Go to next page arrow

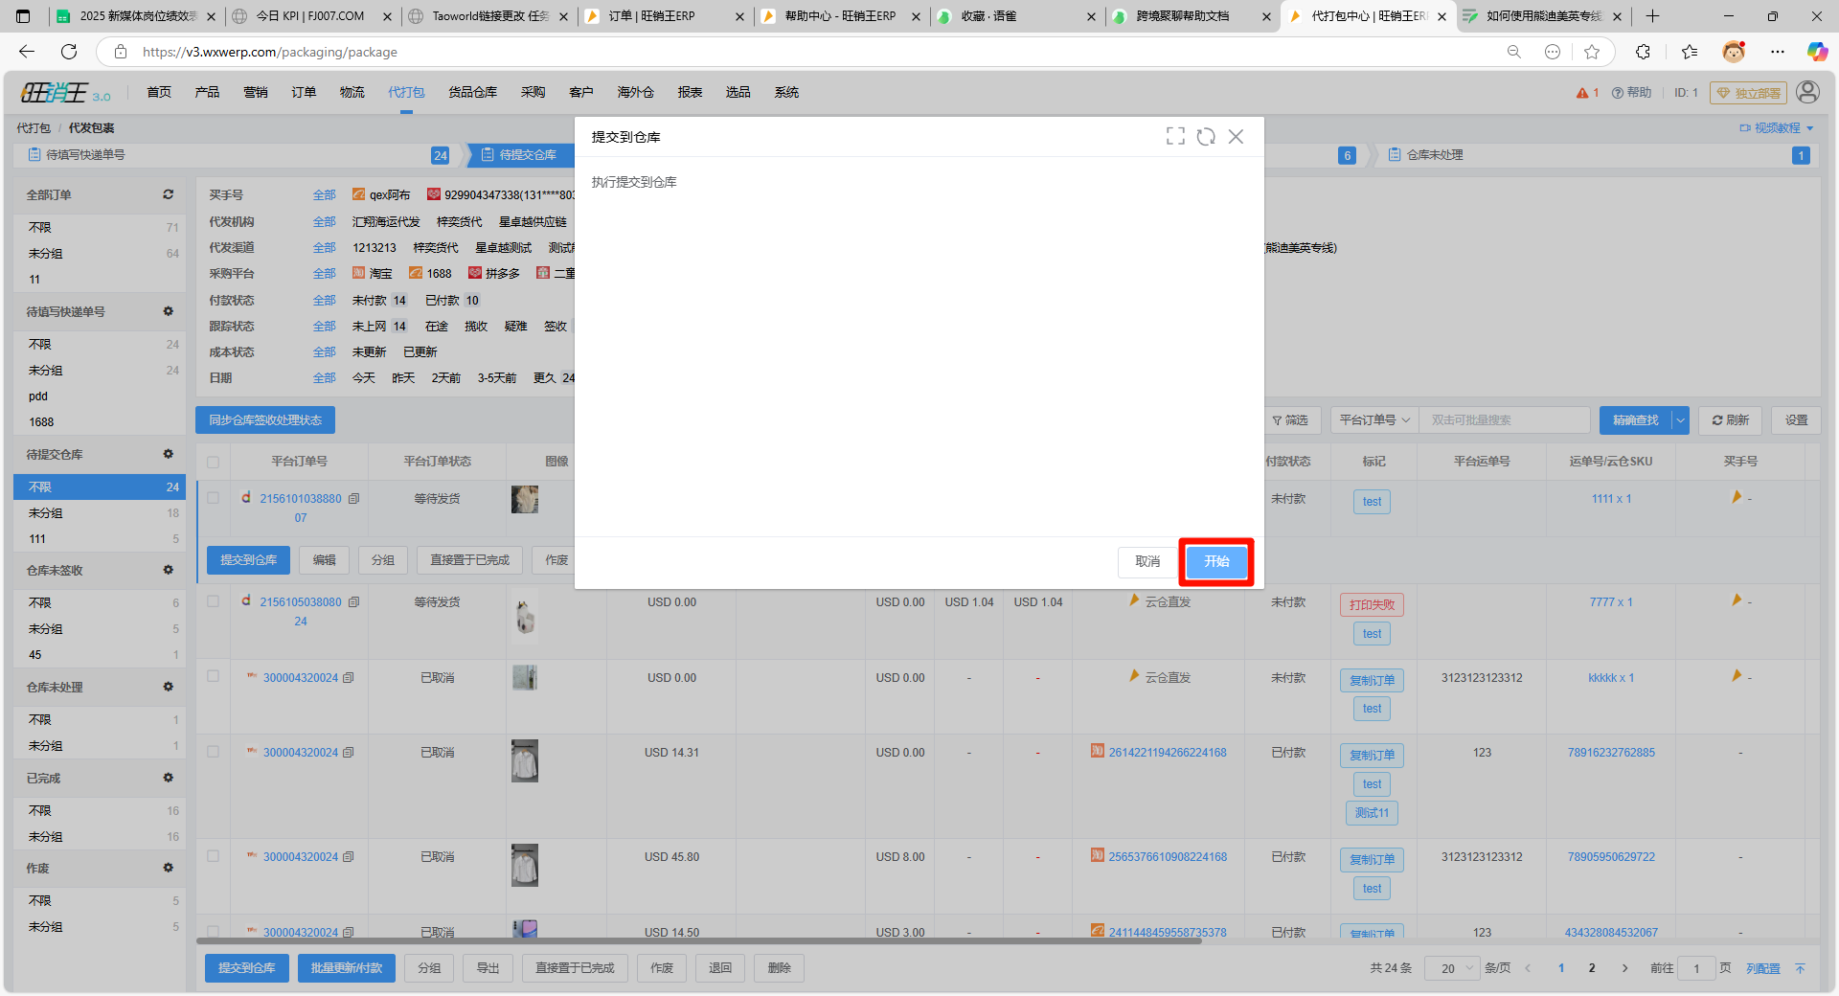coord(1624,968)
